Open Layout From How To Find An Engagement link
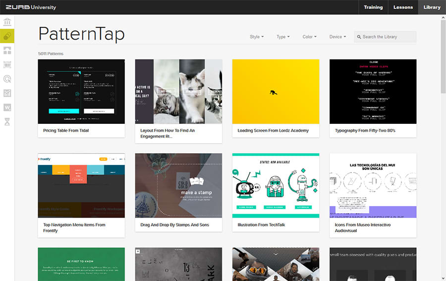Screen dimensions: 446x281 point(167,133)
